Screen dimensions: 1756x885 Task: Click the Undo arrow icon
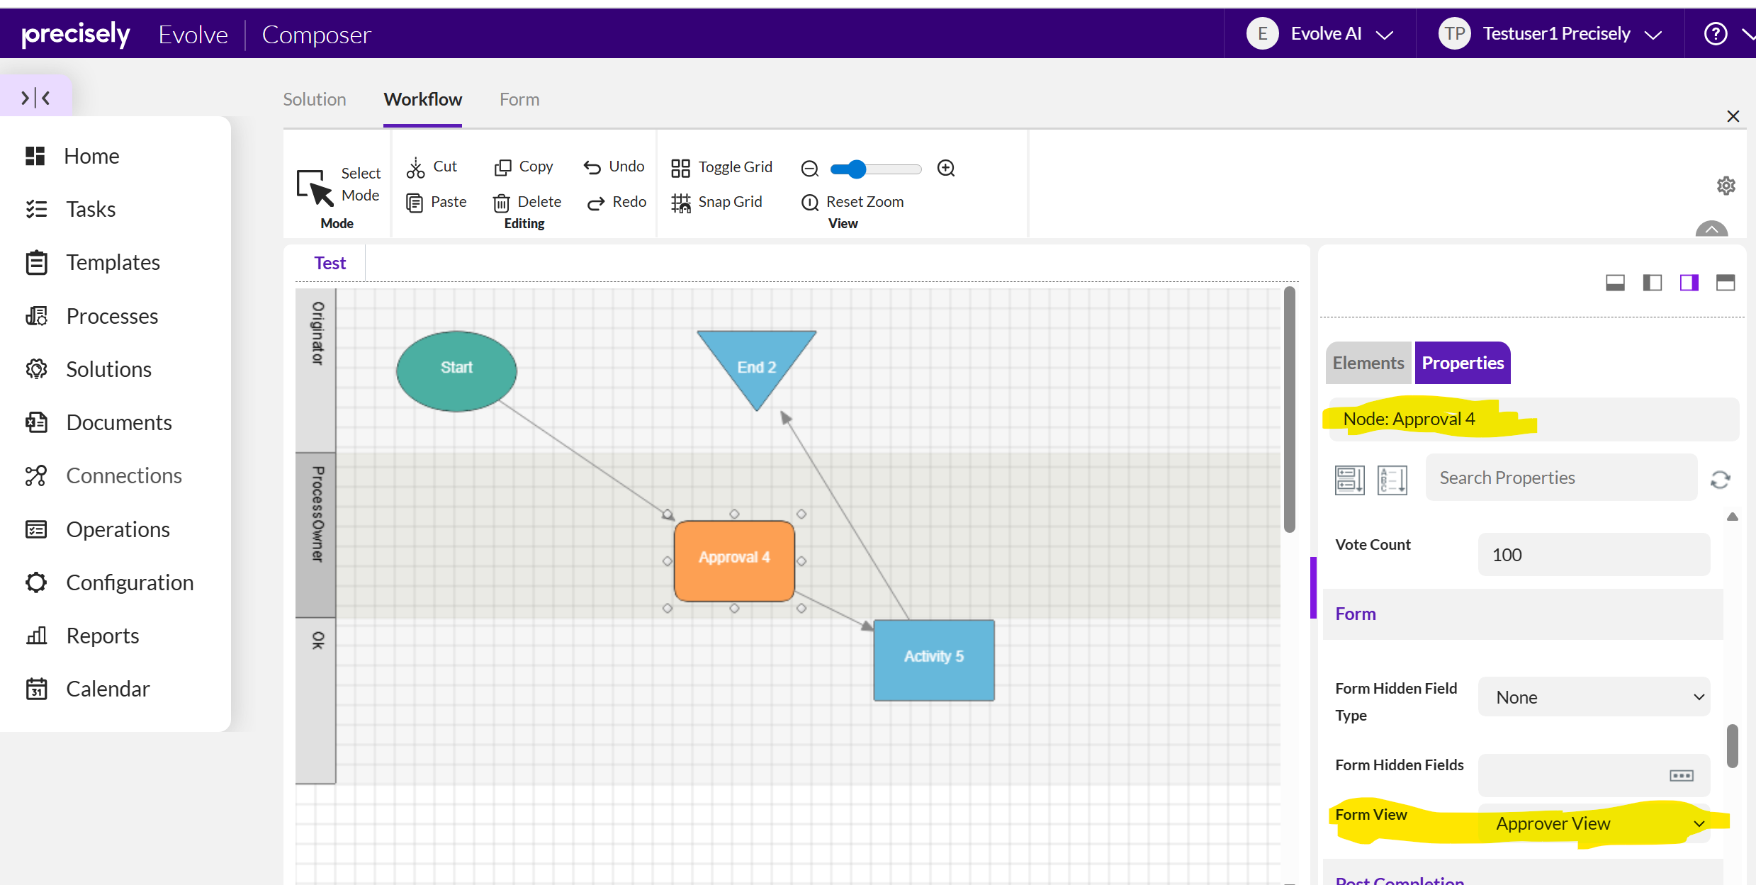(x=592, y=167)
